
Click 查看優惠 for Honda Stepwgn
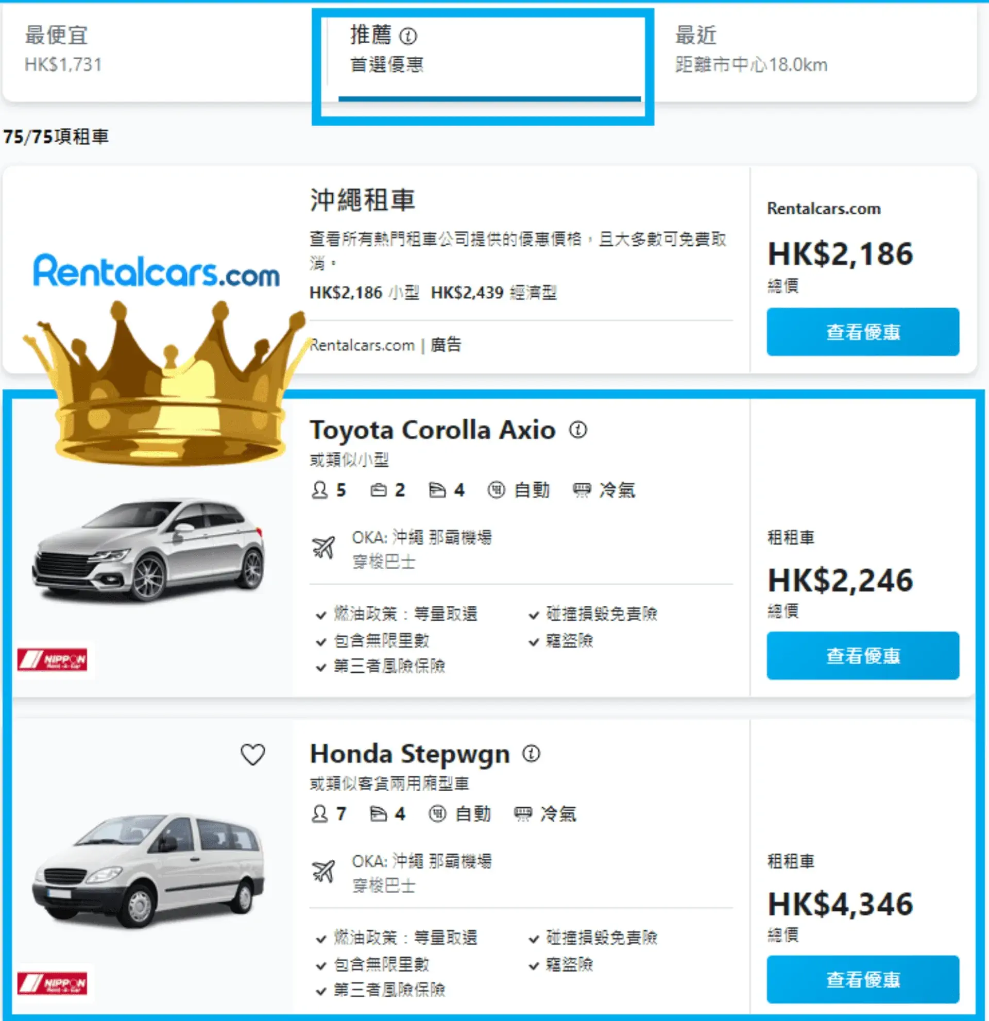863,979
